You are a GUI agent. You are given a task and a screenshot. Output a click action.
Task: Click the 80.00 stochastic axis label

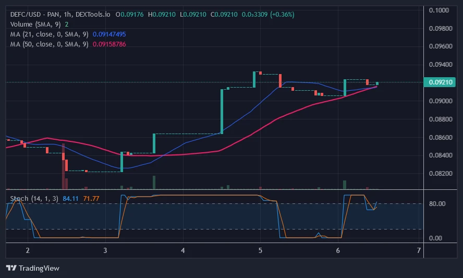(437, 204)
